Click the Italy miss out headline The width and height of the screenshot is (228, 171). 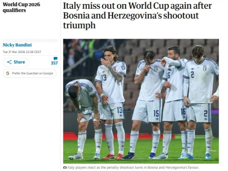click(x=137, y=15)
